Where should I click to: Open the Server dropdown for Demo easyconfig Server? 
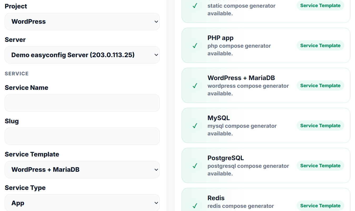click(82, 55)
